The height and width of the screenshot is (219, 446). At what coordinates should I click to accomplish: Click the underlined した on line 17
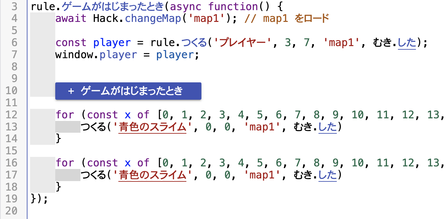pos(327,175)
